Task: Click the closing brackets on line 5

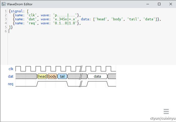Action: pyautogui.click(x=11, y=27)
